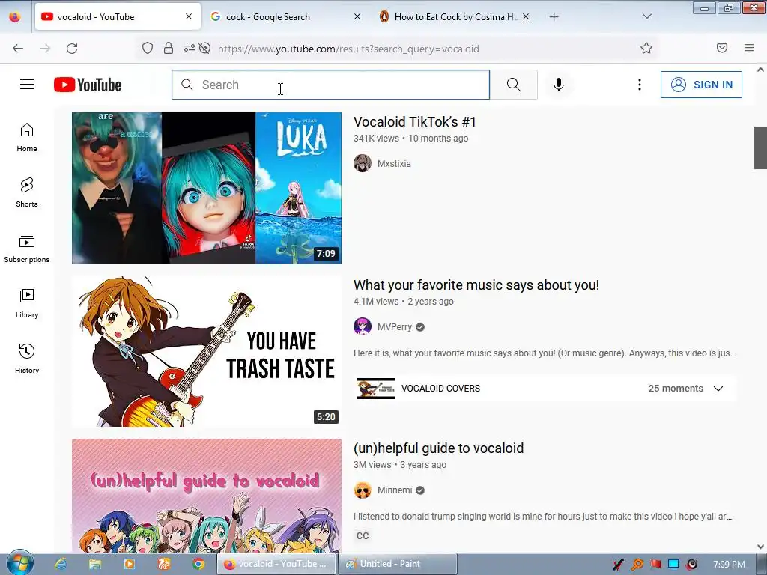Screen dimensions: 767x575
Task: Click the 7:09 PM system clock
Action: (729, 565)
